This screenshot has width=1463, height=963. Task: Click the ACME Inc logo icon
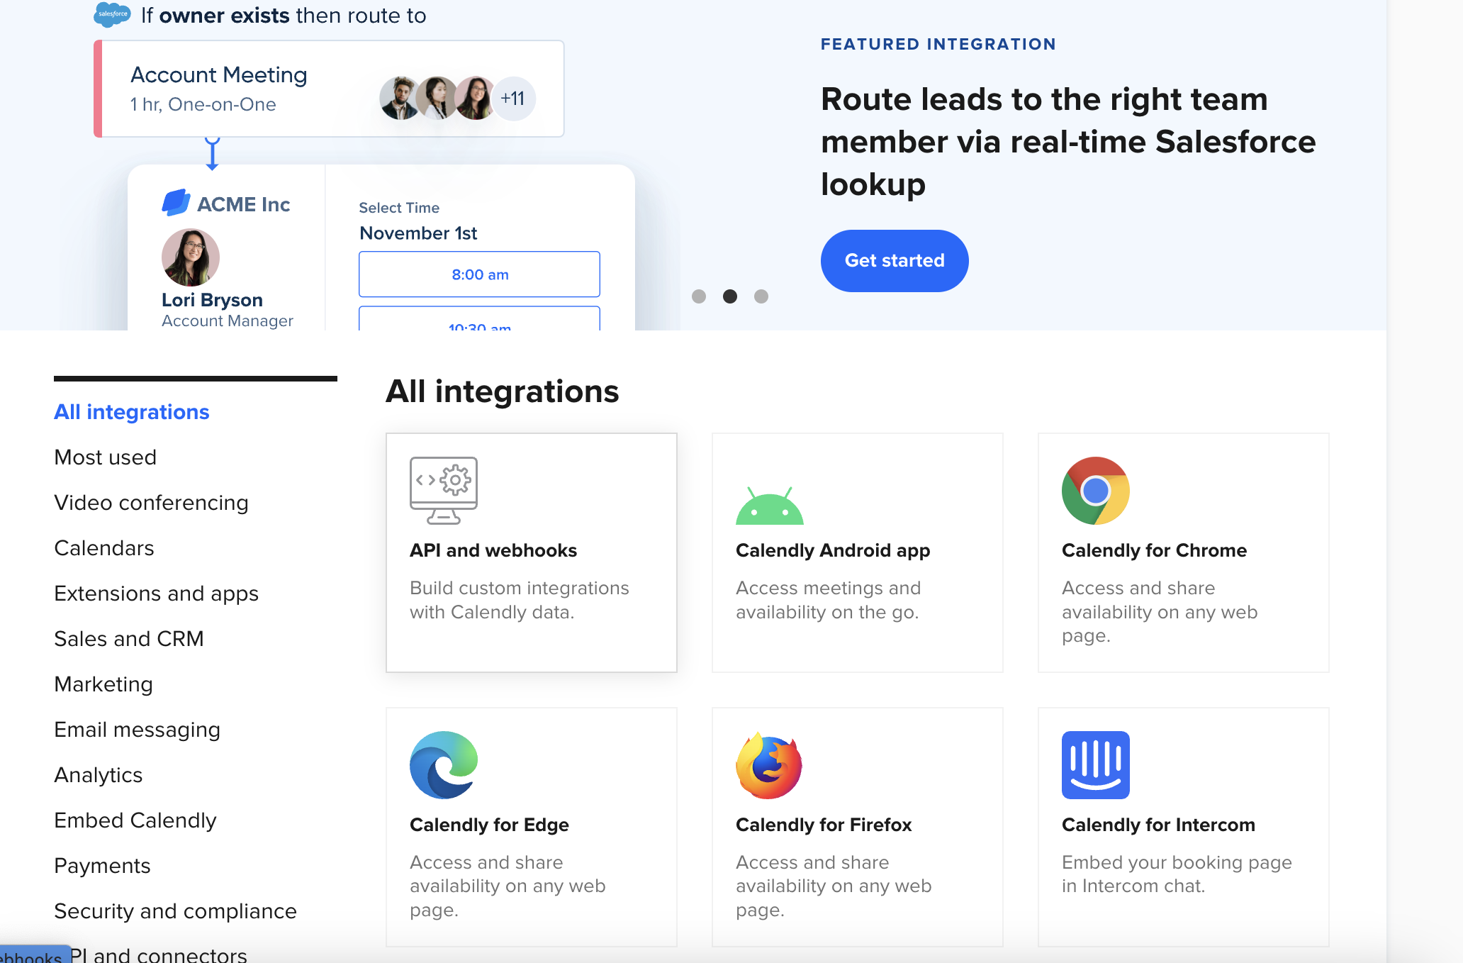[176, 203]
